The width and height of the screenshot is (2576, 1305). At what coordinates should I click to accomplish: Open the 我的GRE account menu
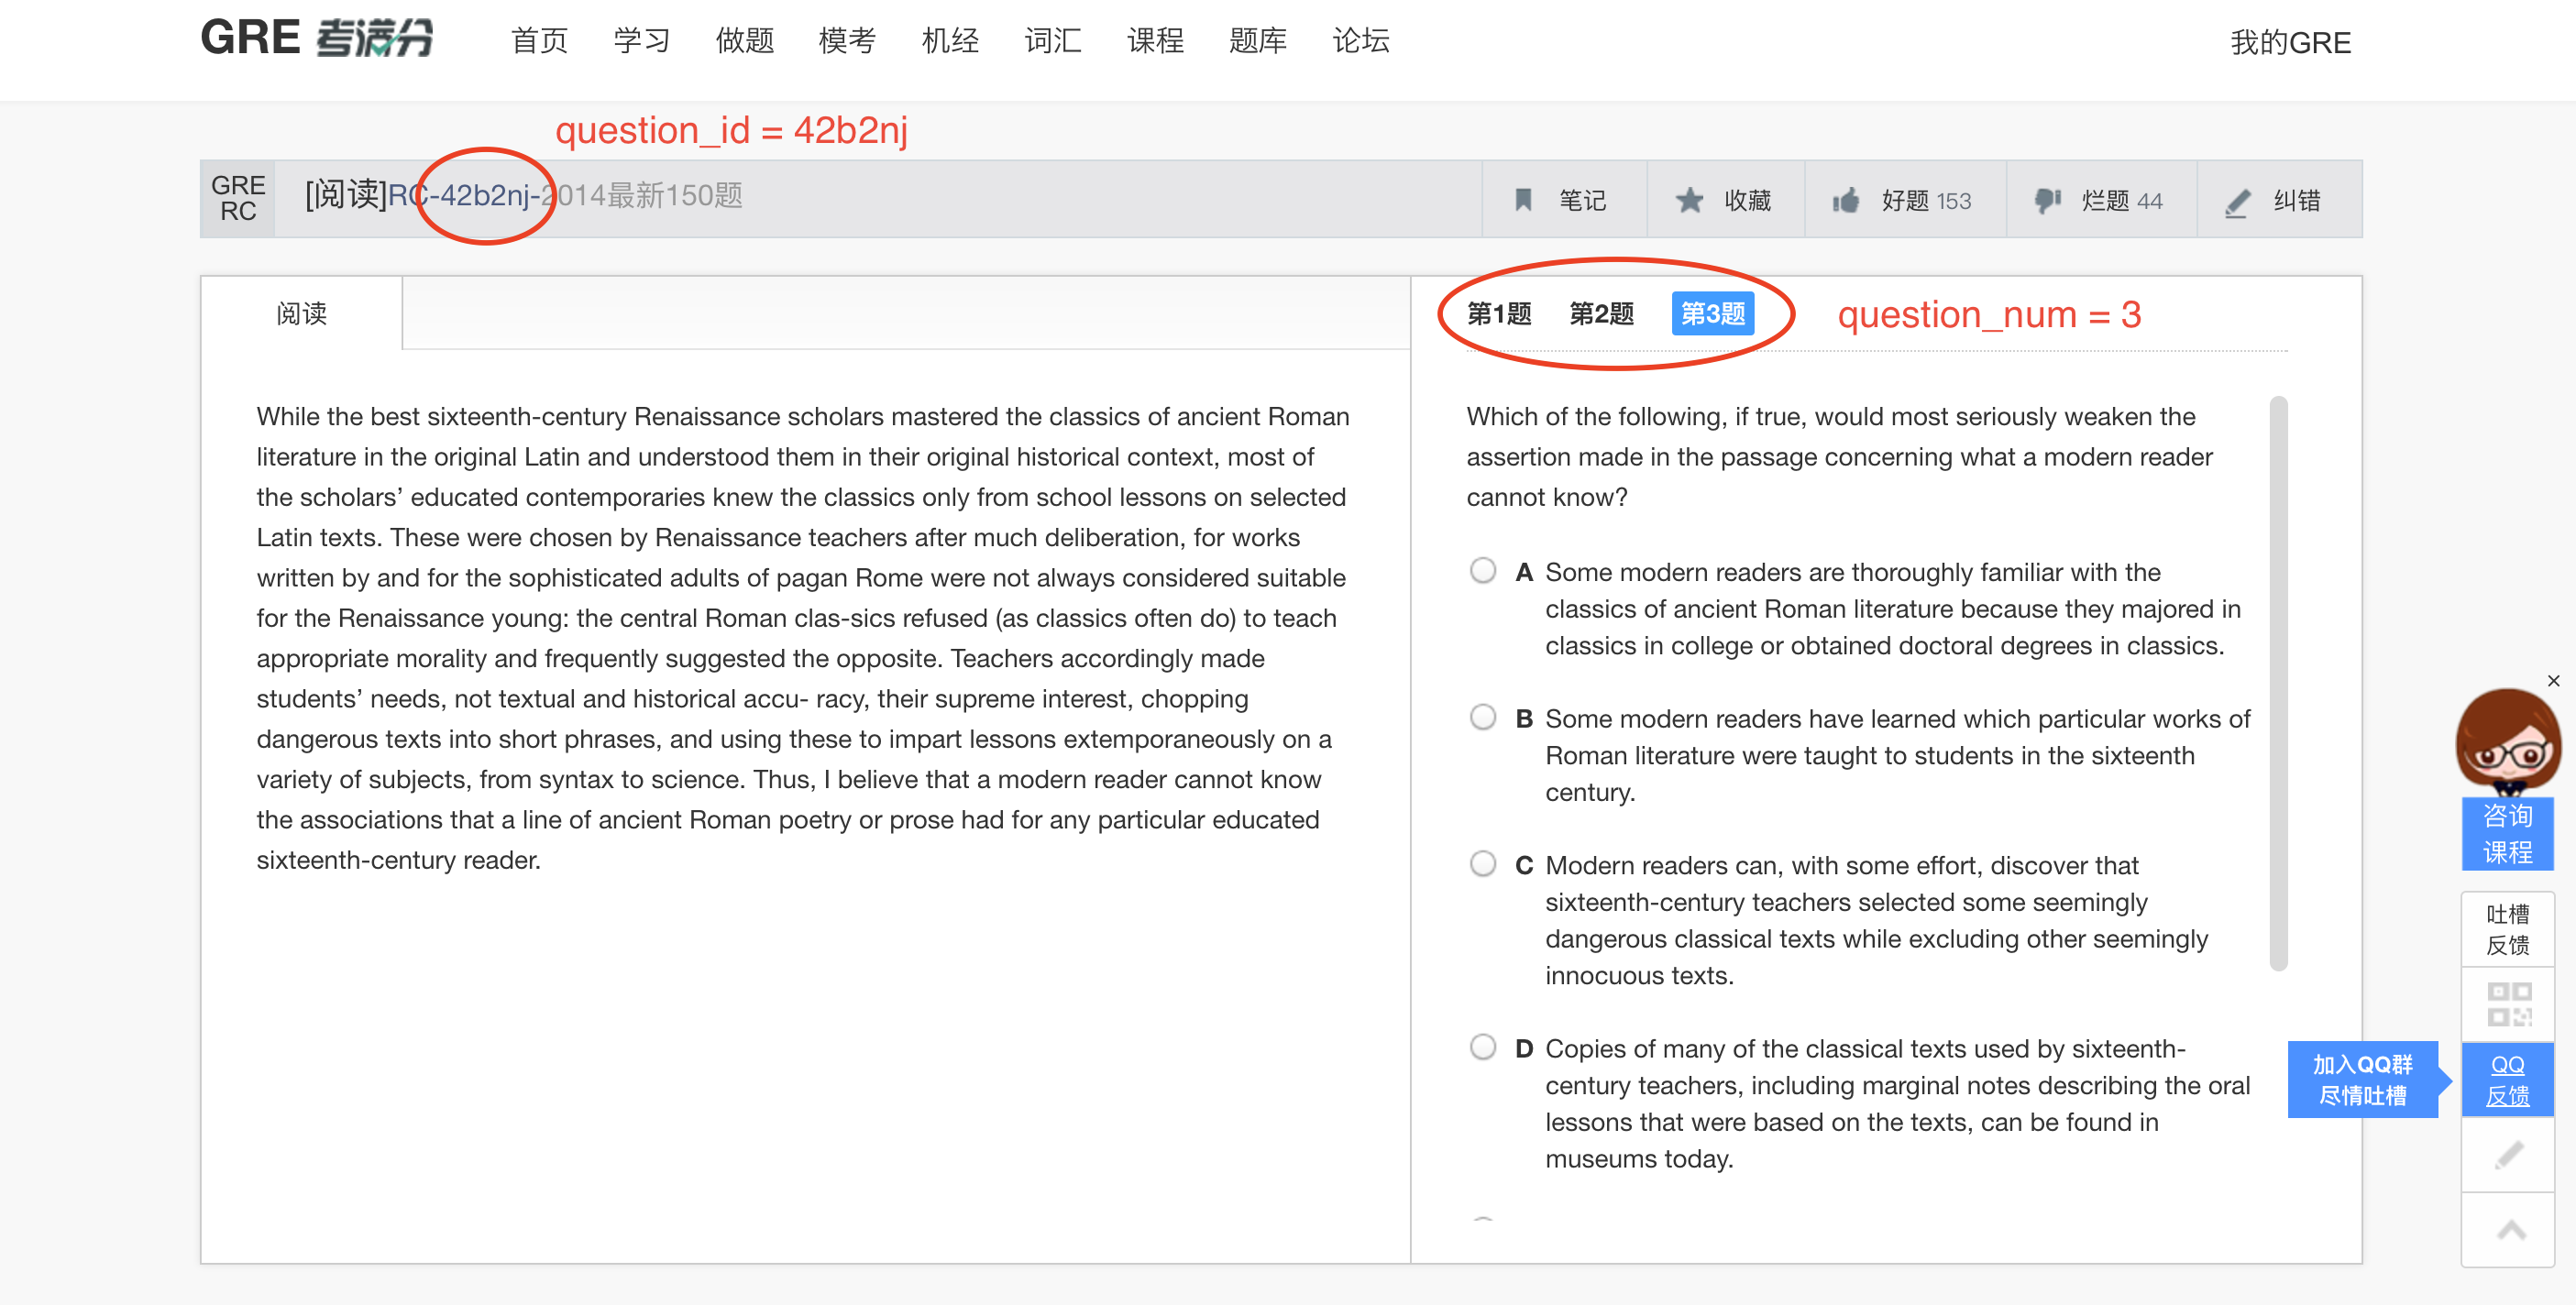(x=2289, y=43)
